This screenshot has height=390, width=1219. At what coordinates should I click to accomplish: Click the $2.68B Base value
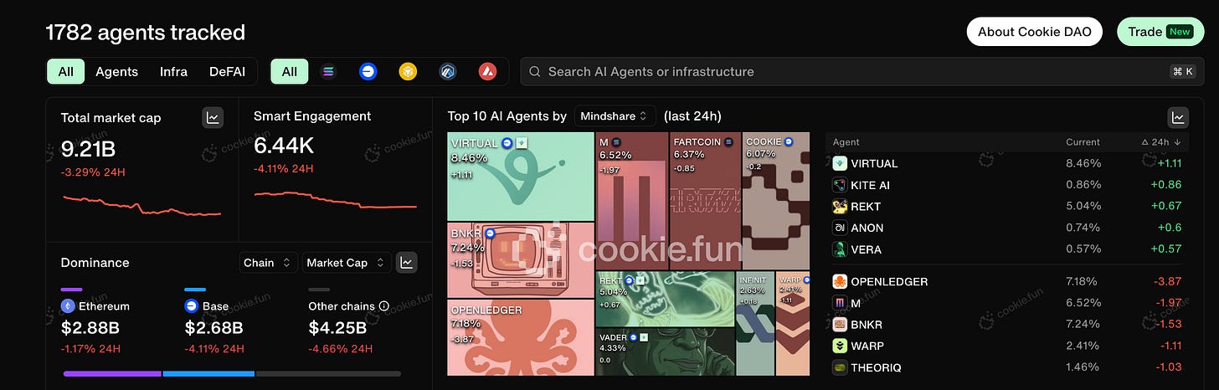213,327
